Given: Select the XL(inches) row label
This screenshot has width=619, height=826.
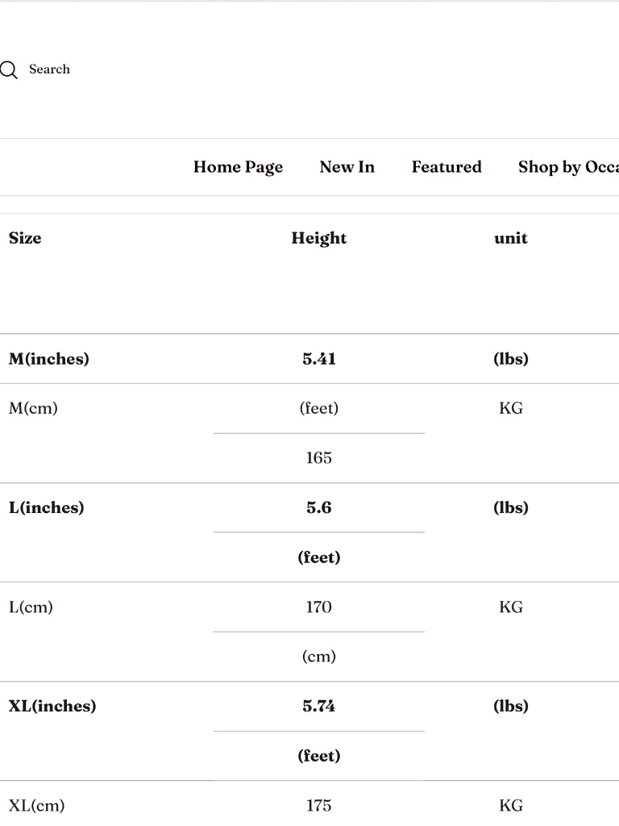Looking at the screenshot, I should (52, 706).
